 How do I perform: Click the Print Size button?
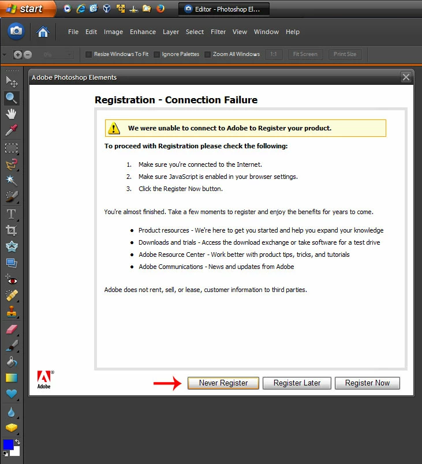(345, 54)
